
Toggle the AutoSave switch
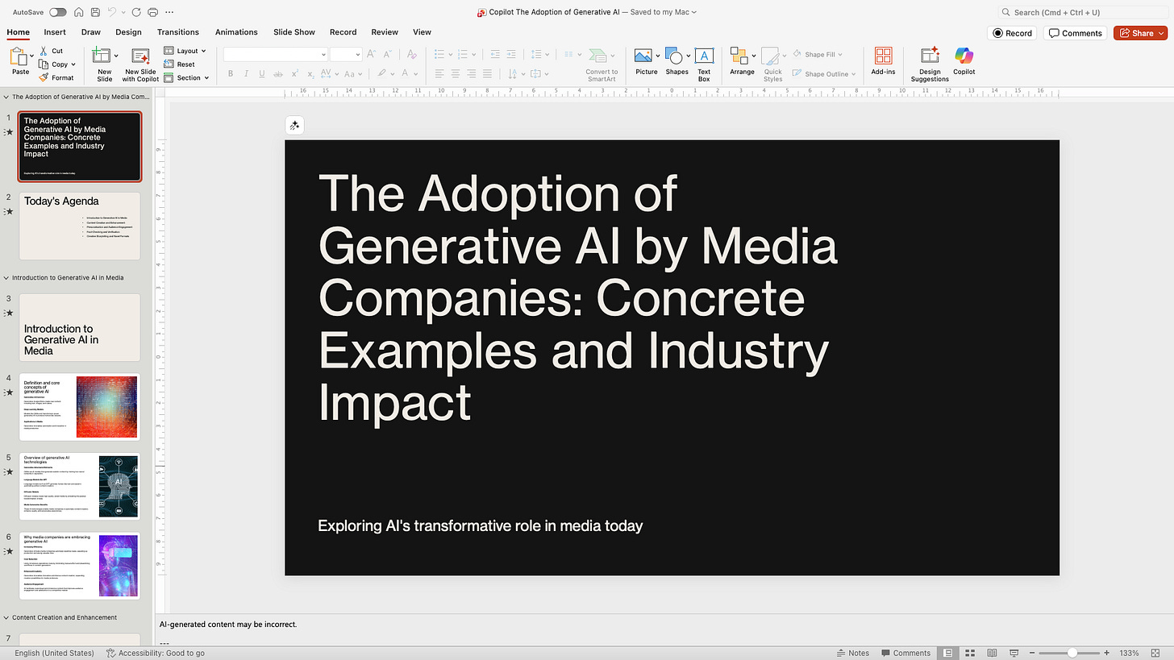58,12
